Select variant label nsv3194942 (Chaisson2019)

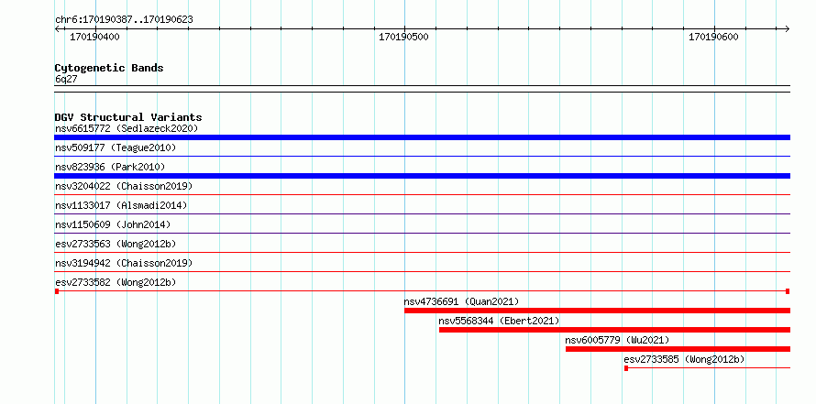[124, 263]
